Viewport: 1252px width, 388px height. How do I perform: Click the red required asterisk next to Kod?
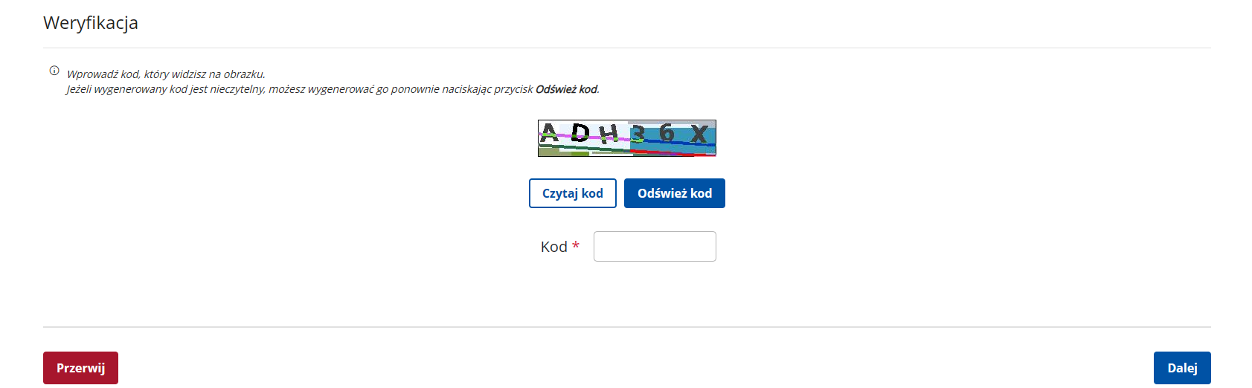(x=576, y=245)
